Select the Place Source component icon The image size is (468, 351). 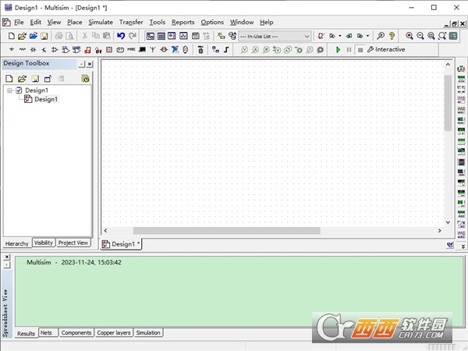pyautogui.click(x=12, y=50)
